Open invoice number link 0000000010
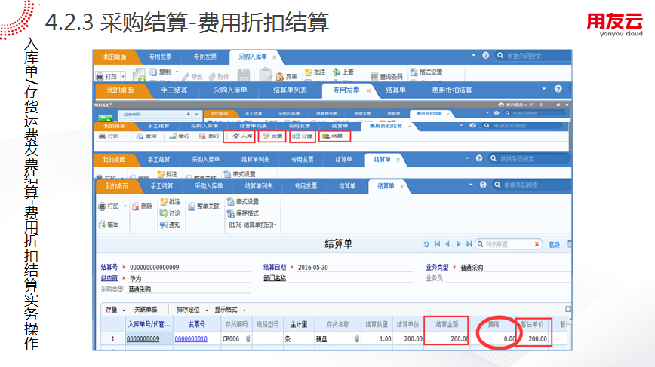Screen dimensions: 655x367 tap(191, 339)
